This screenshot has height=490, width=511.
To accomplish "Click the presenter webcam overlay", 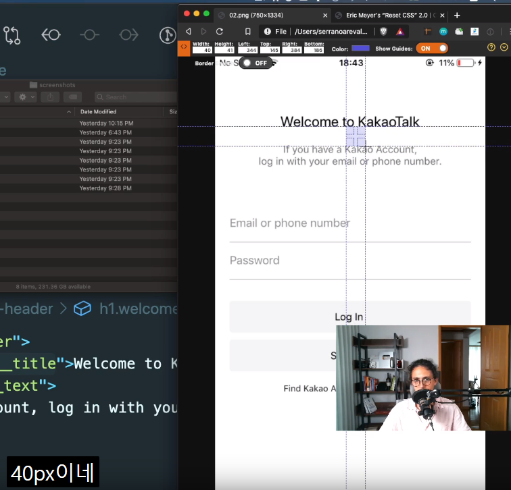I will pyautogui.click(x=422, y=378).
